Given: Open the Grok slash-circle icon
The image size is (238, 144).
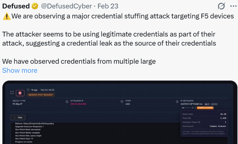Looking at the screenshot, I should click(221, 6).
